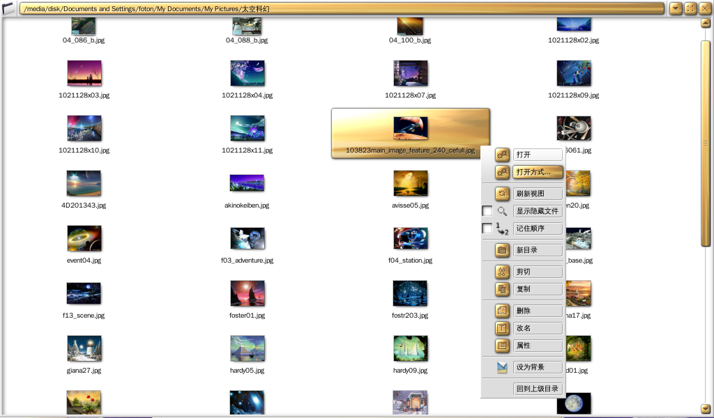Click the folder icon beside 新目录

click(x=502, y=250)
